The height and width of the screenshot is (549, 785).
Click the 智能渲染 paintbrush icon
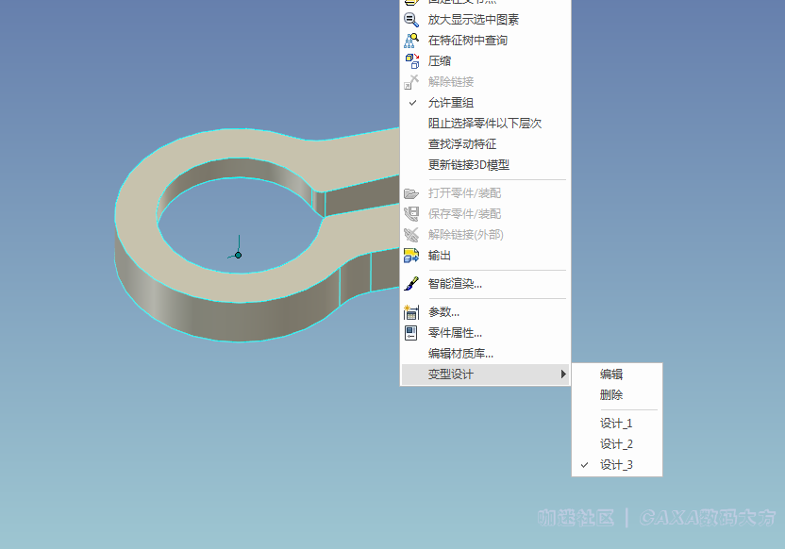(411, 283)
